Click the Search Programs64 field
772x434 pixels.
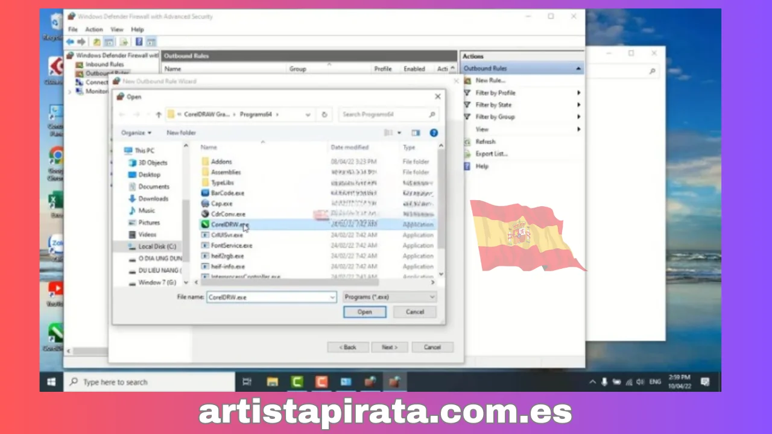pos(389,115)
